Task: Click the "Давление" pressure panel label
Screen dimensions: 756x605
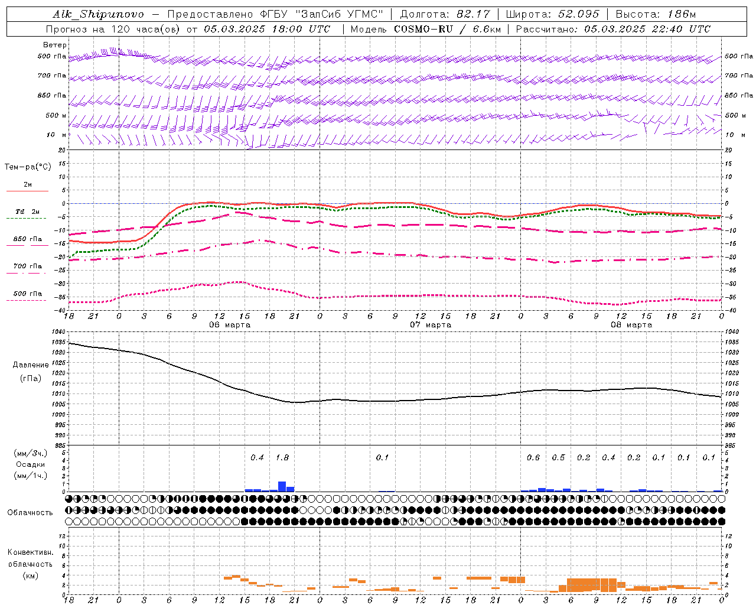Action: (x=31, y=365)
